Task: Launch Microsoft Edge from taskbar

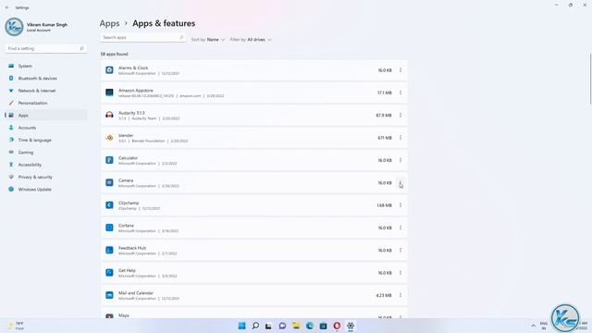Action: click(x=310, y=326)
